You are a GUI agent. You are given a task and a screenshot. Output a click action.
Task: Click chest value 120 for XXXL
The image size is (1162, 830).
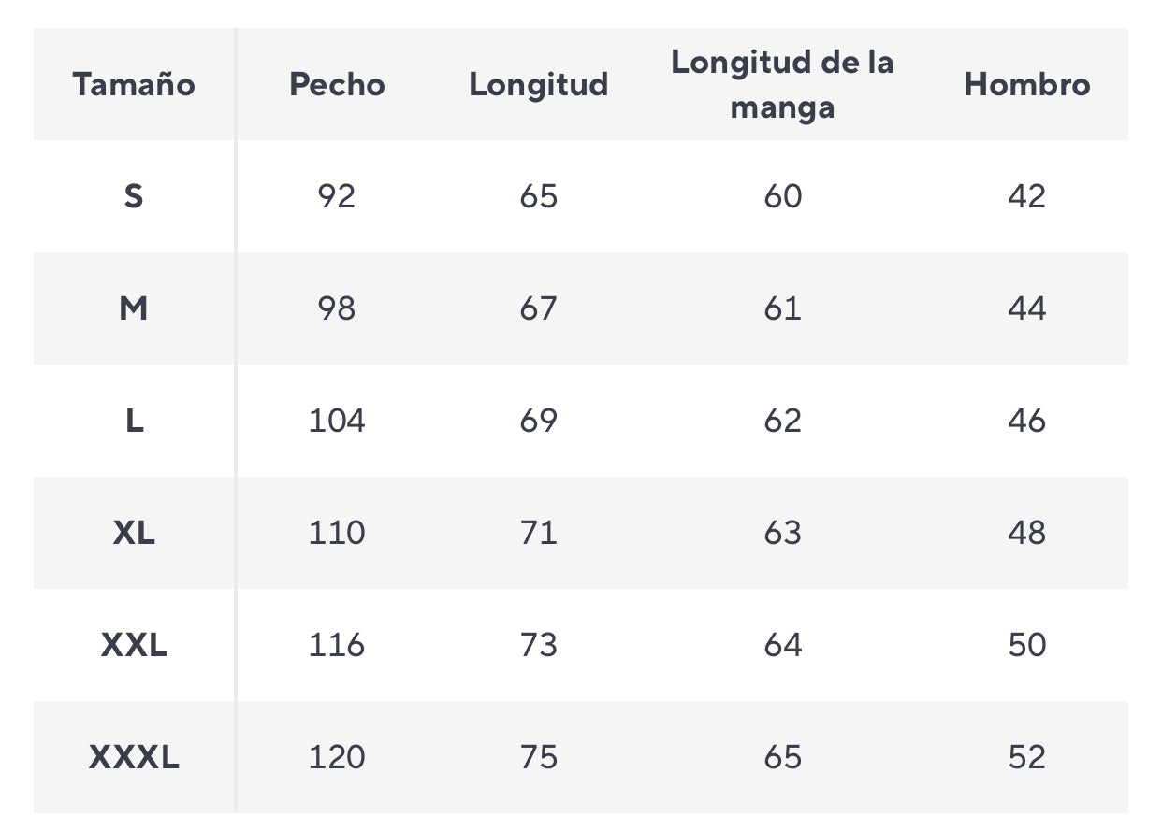[x=337, y=757]
